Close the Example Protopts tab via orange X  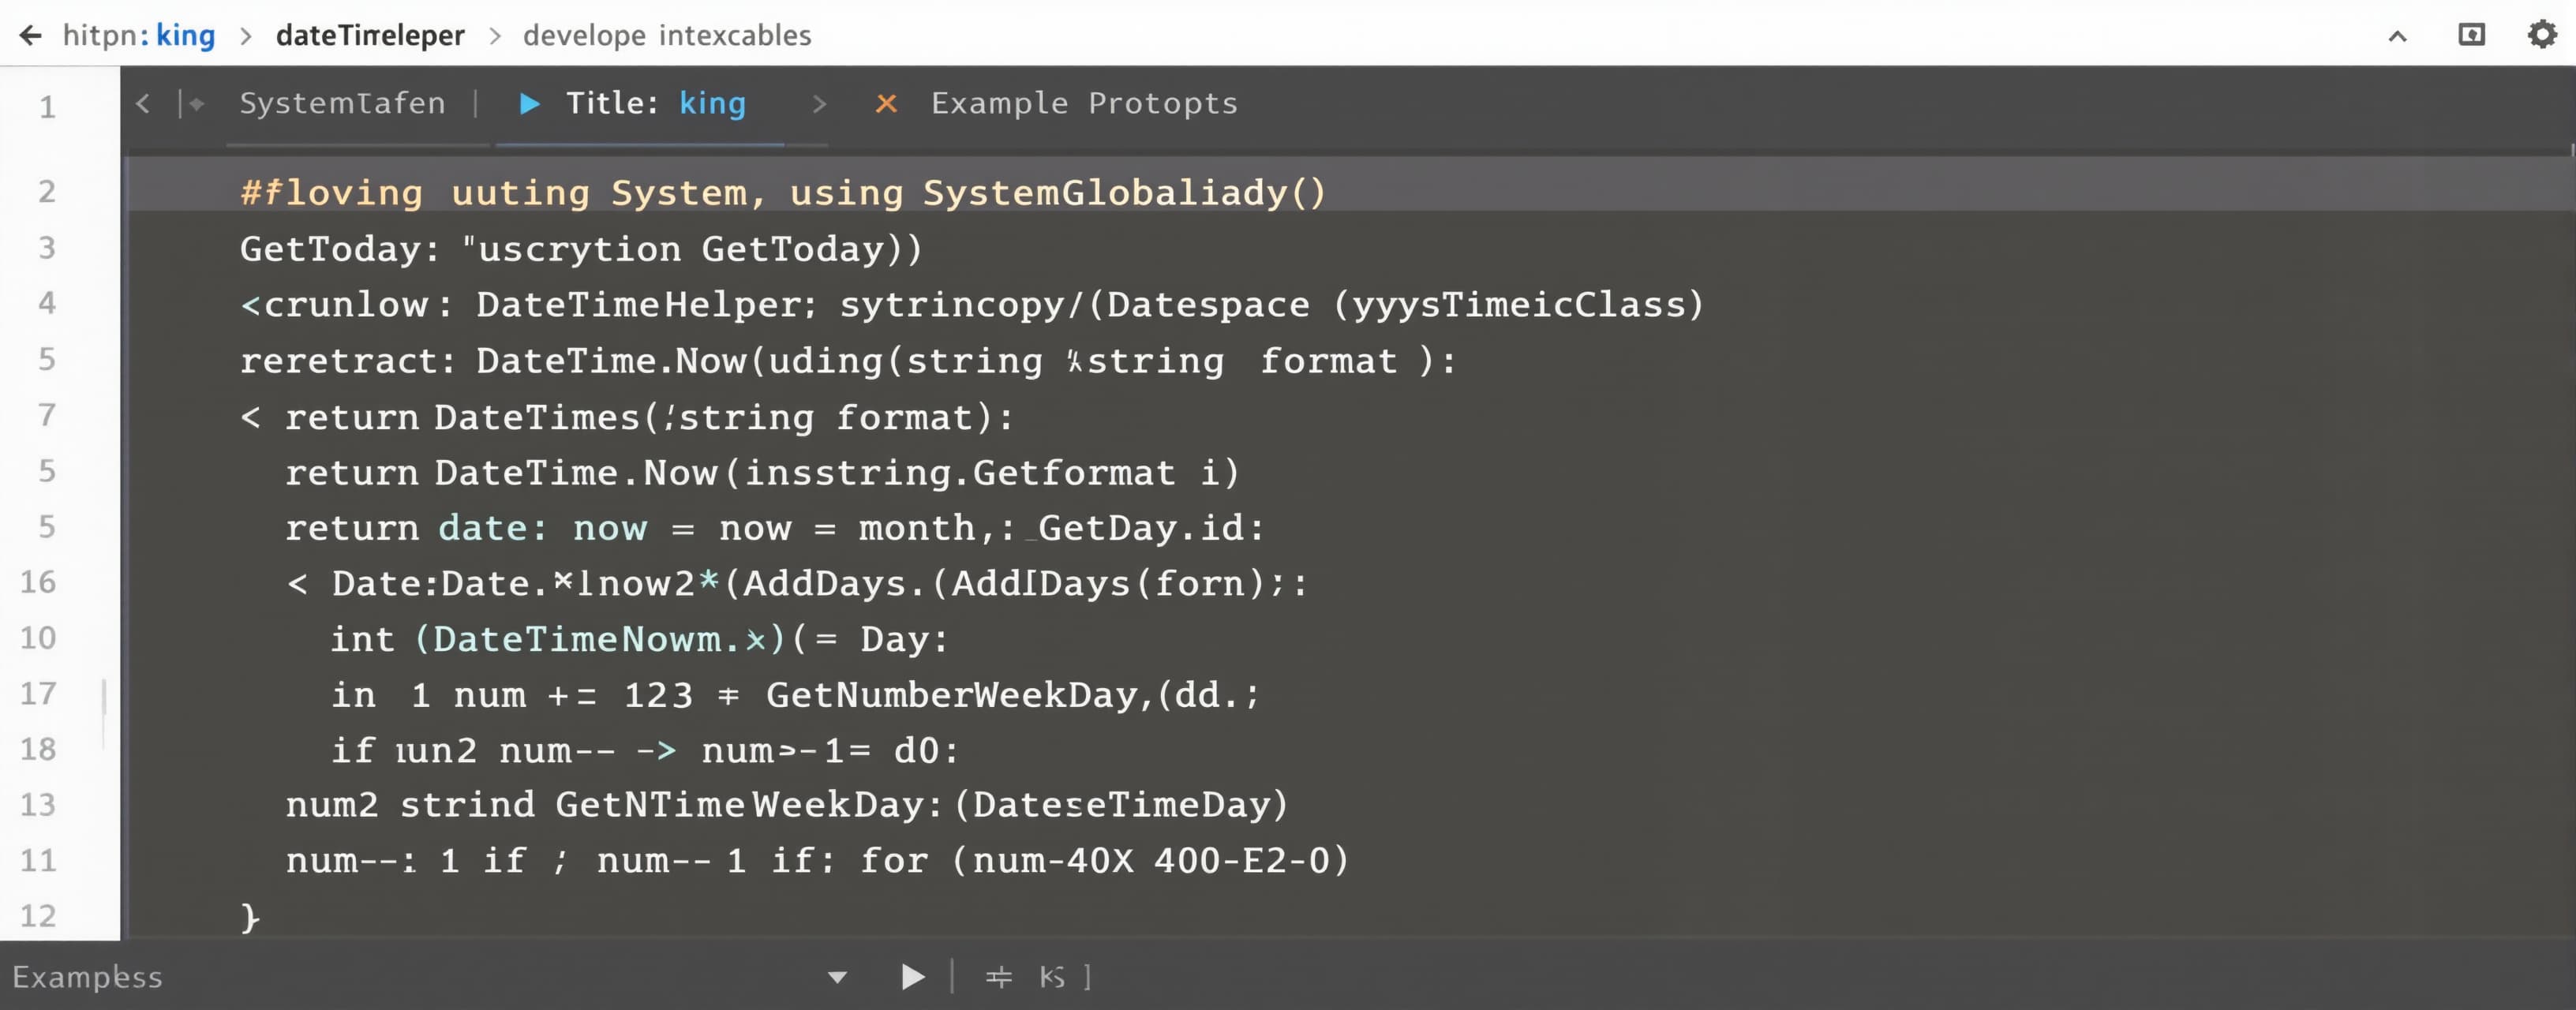pyautogui.click(x=886, y=103)
